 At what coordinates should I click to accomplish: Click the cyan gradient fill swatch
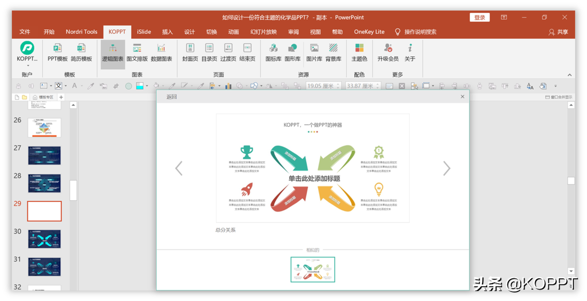(x=140, y=86)
